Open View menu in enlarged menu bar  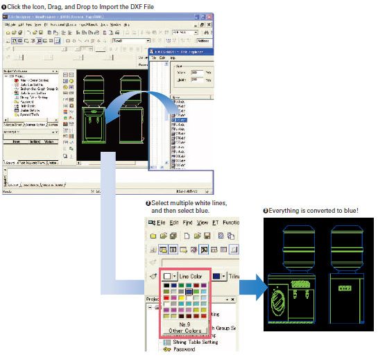(x=203, y=223)
